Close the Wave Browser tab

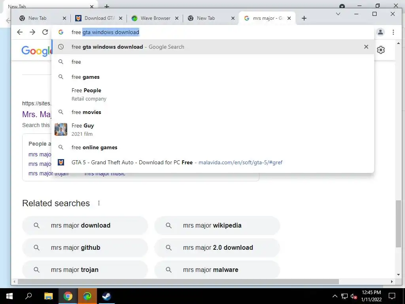(177, 18)
